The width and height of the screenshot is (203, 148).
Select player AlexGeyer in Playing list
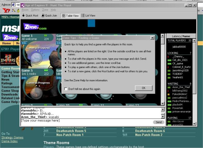178,122
